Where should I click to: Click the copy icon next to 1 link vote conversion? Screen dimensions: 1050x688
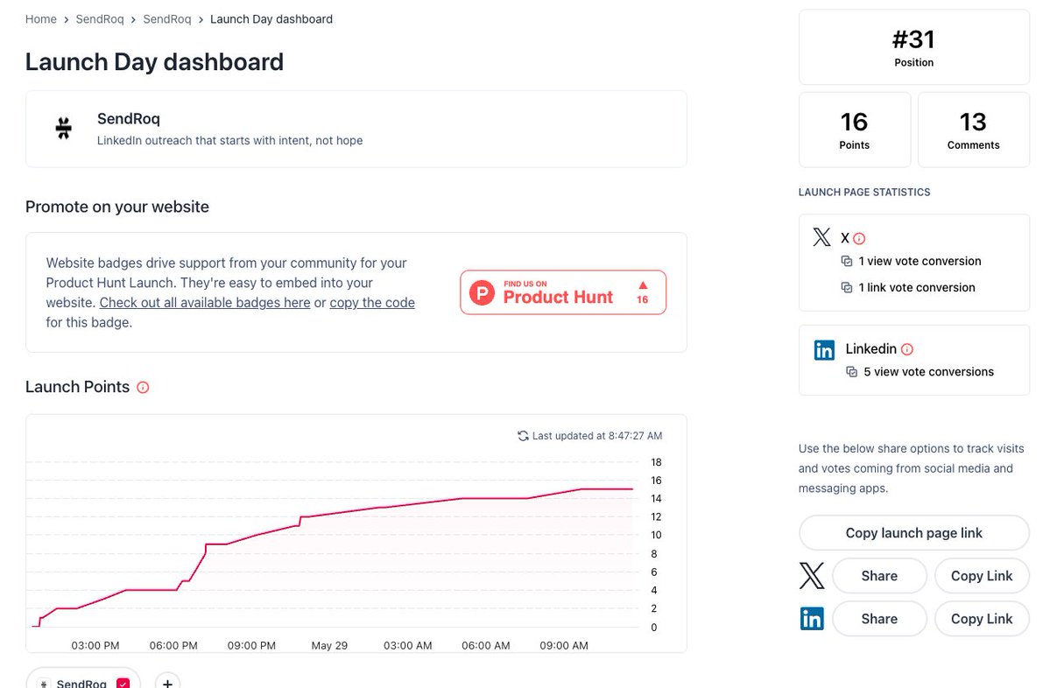pyautogui.click(x=847, y=288)
